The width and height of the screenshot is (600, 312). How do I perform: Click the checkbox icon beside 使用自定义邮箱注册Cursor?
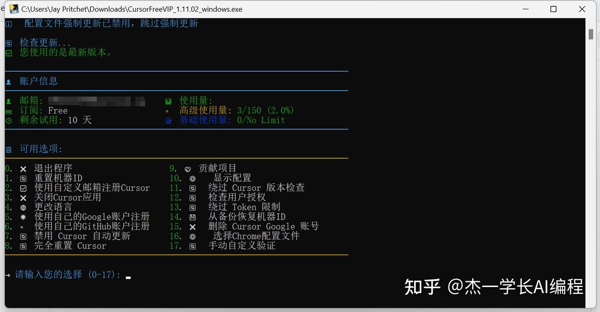point(23,187)
